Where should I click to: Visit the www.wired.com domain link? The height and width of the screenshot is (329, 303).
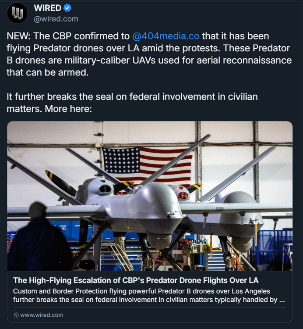[42, 315]
